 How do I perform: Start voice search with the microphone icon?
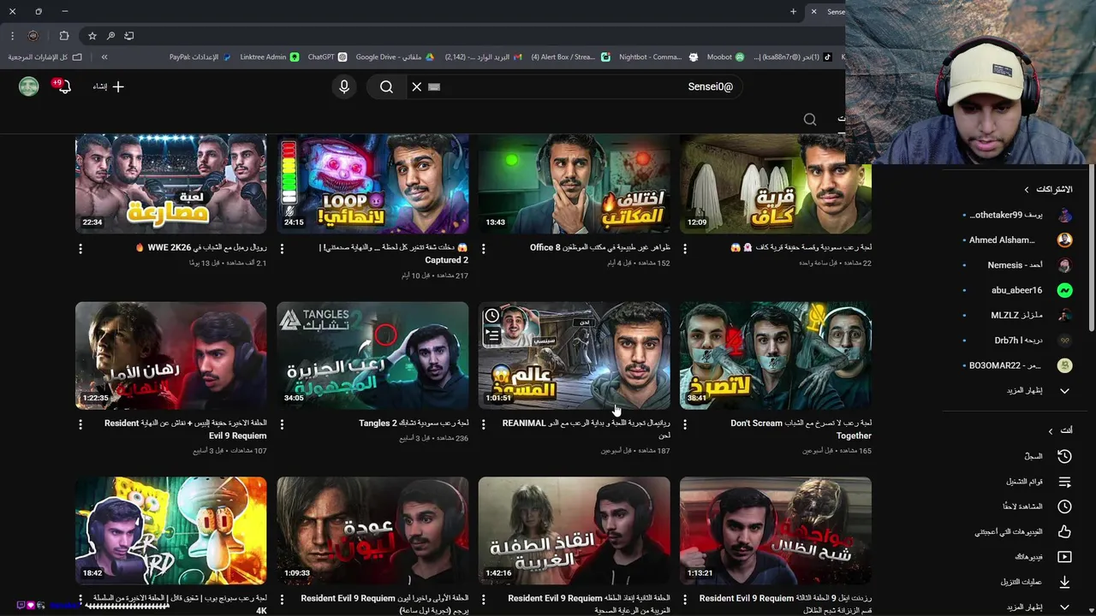pos(344,86)
